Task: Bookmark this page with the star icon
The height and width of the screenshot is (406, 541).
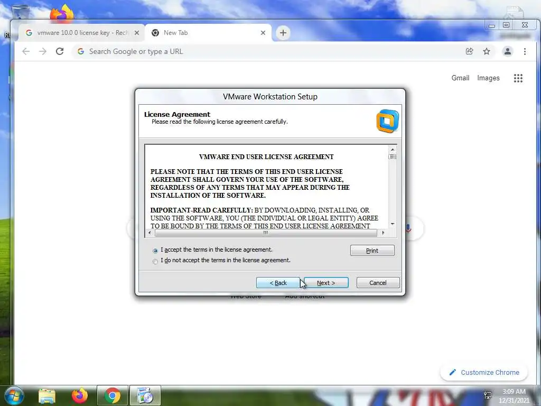Action: pos(487,51)
